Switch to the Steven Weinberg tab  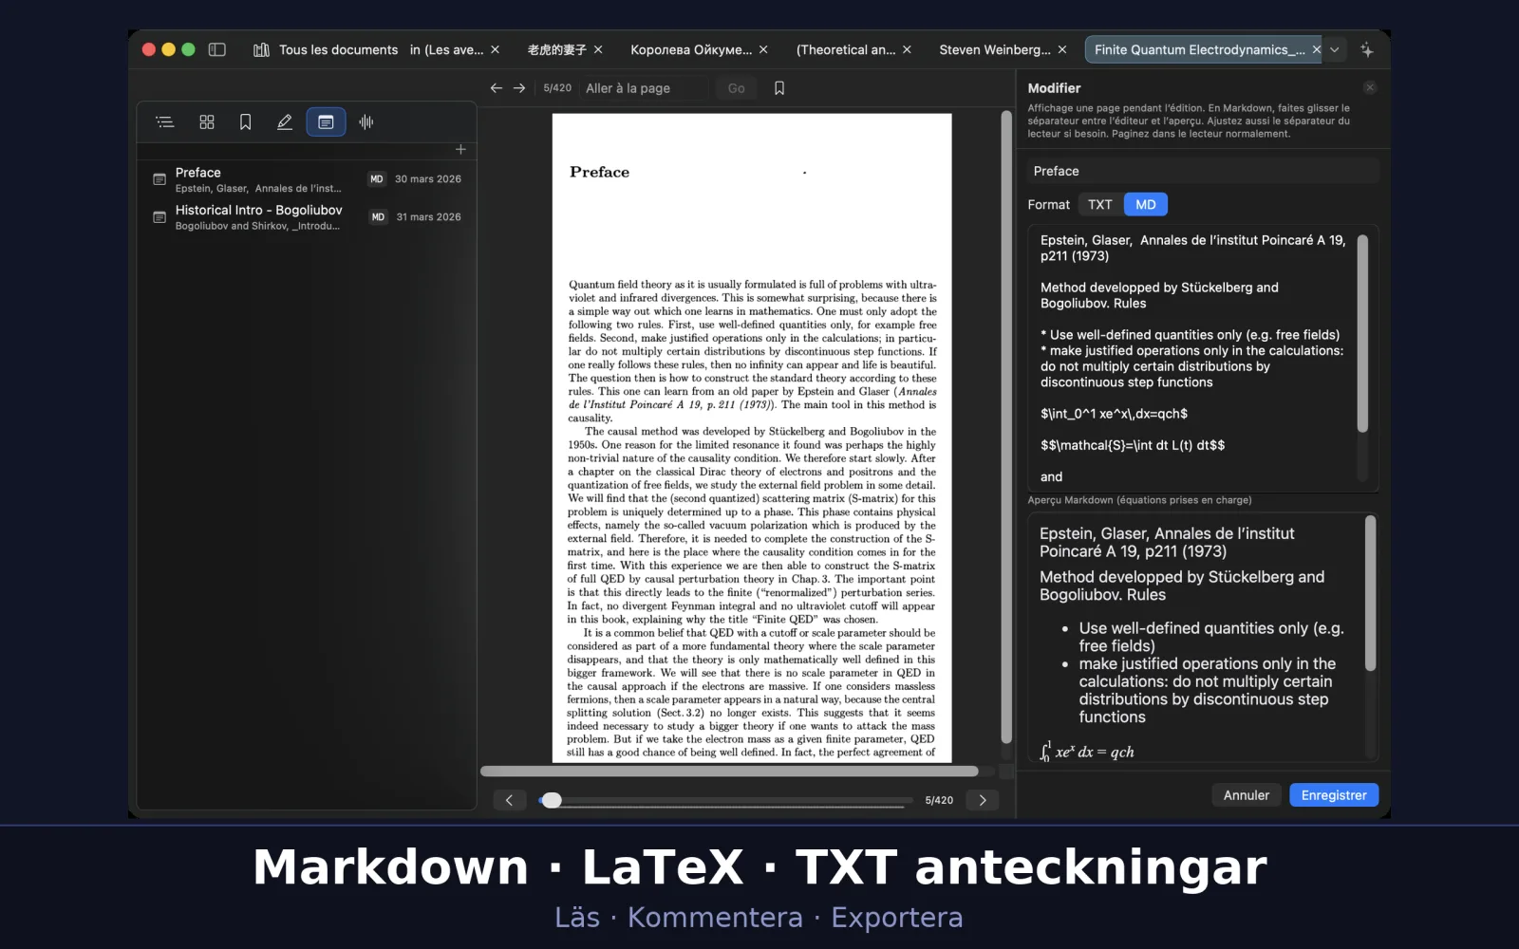coord(994,49)
